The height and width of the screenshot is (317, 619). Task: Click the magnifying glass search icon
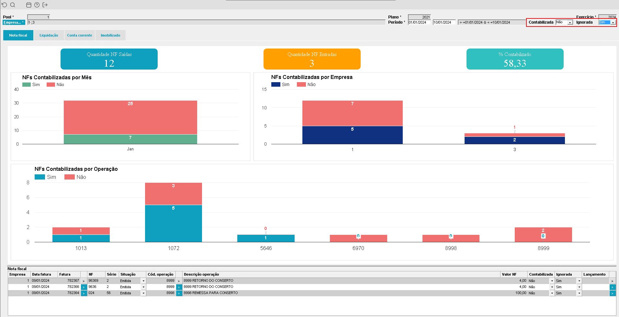point(13,5)
